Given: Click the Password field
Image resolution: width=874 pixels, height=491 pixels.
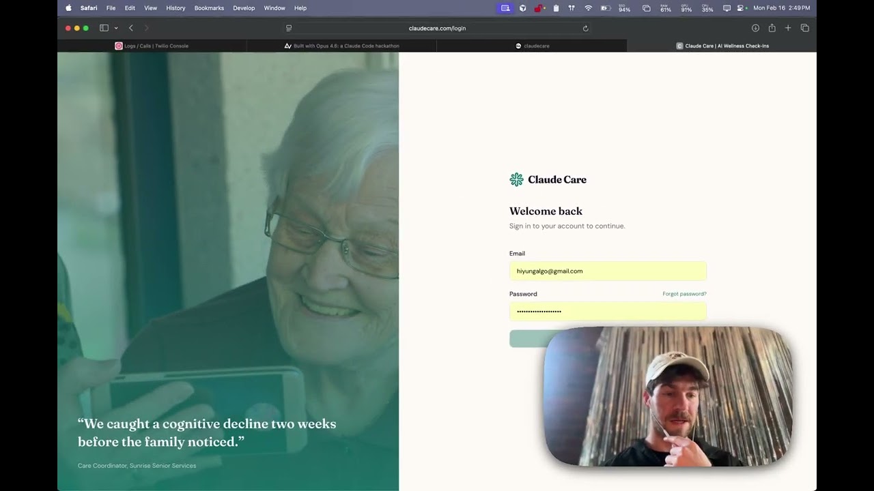Looking at the screenshot, I should click(608, 312).
